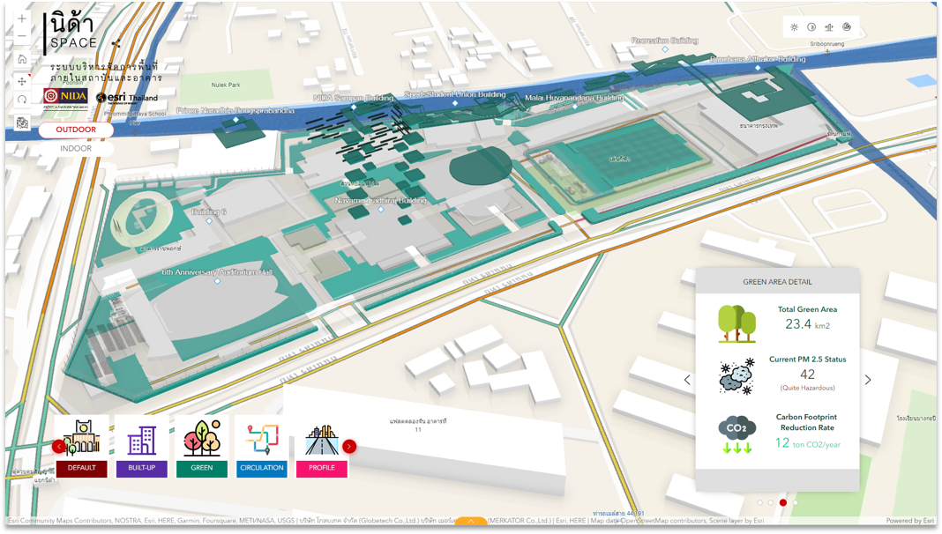Go to previous detail panel slide

point(687,380)
